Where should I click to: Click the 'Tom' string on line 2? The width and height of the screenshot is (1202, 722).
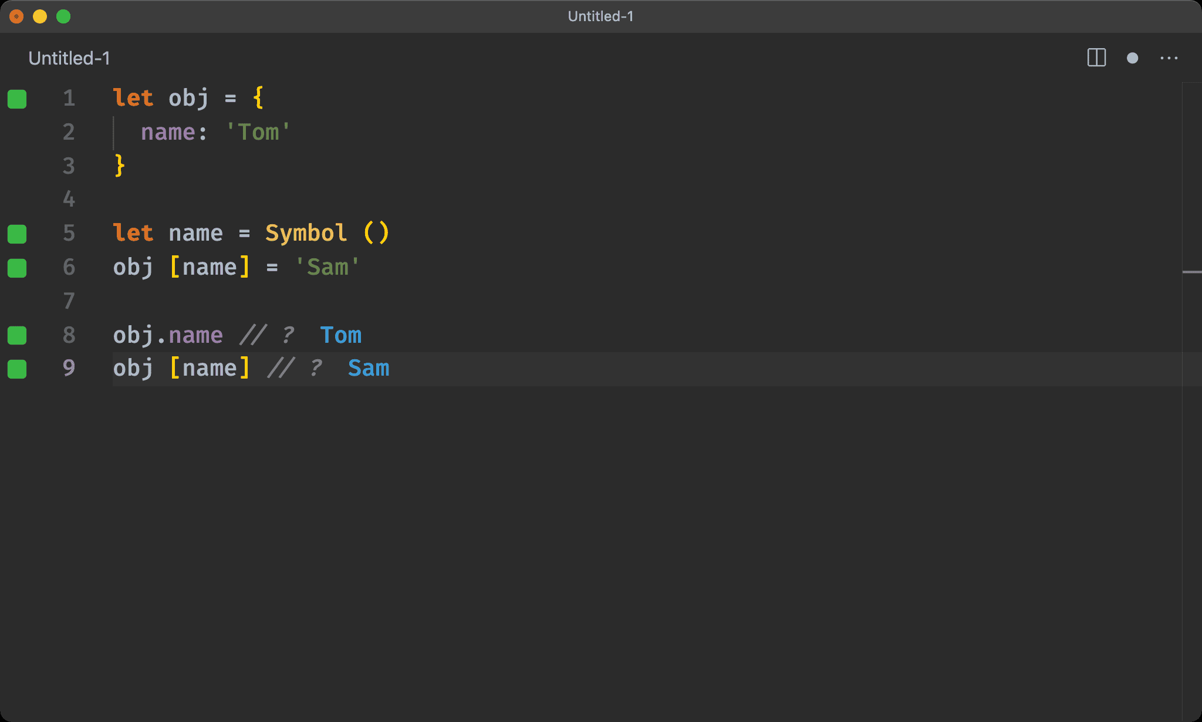pyautogui.click(x=258, y=132)
